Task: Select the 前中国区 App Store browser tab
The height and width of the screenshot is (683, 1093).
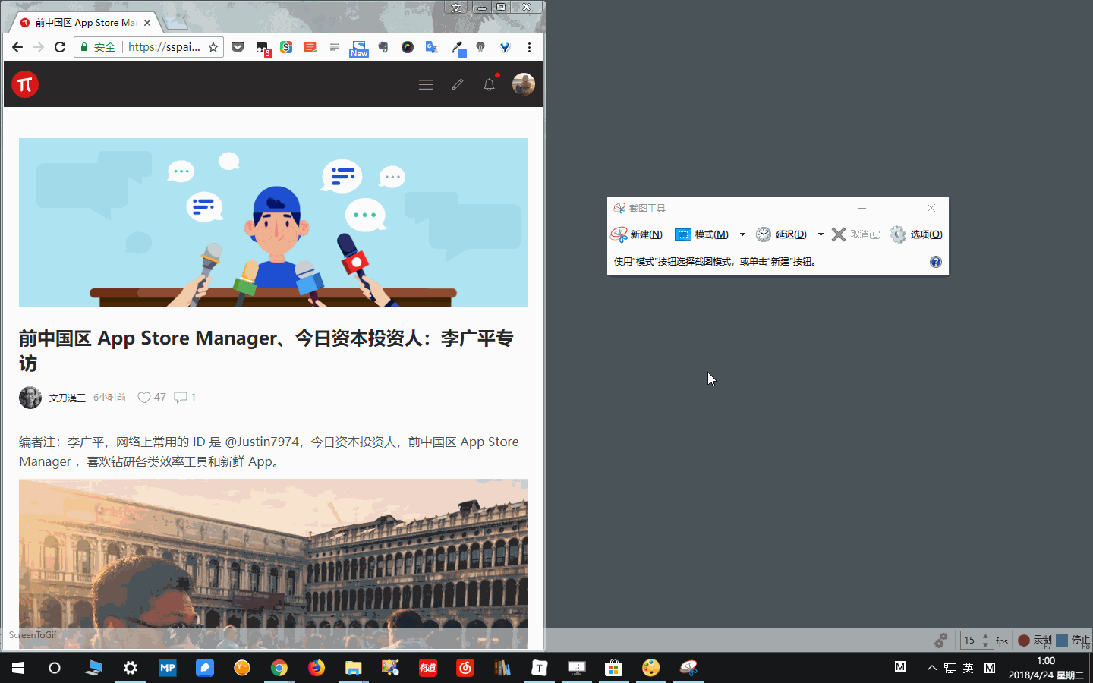Action: point(83,23)
